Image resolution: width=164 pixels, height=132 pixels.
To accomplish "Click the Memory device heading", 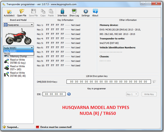I will (109, 25).
